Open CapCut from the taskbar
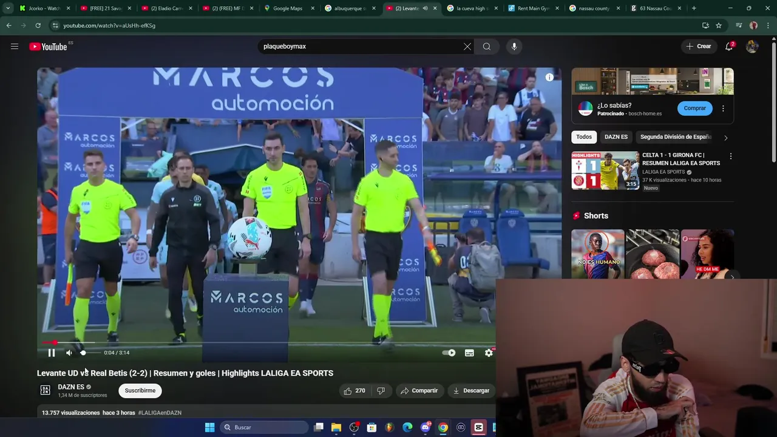Image resolution: width=777 pixels, height=437 pixels. [478, 427]
